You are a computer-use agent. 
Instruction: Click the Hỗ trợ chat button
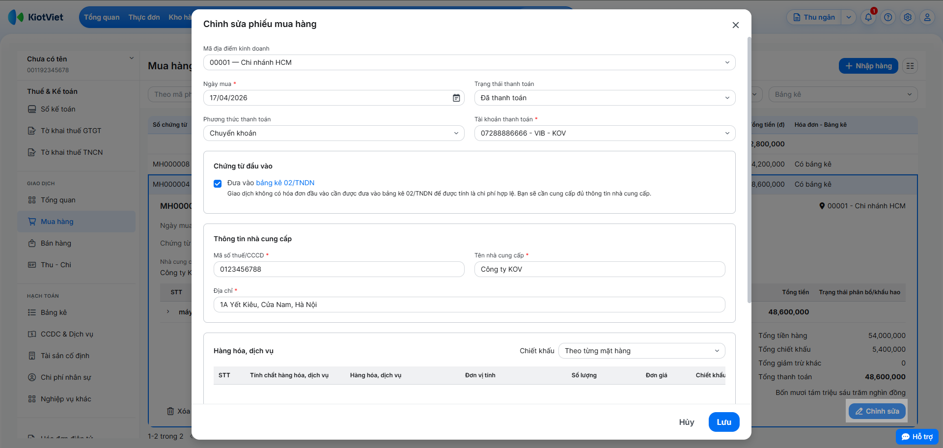point(917,437)
